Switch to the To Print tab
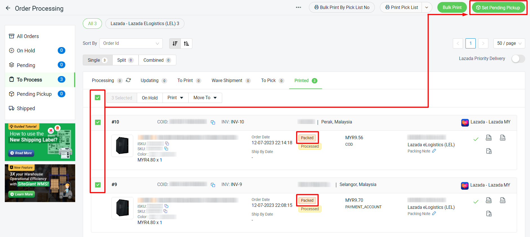 [x=185, y=81]
